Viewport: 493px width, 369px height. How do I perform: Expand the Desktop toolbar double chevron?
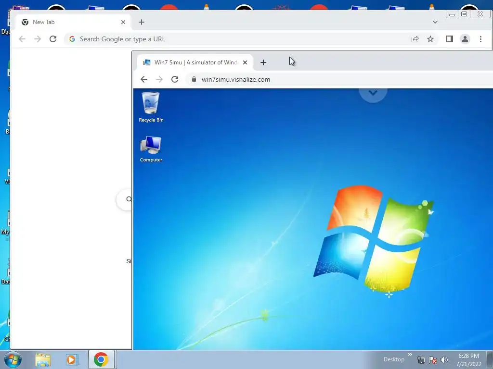410,355
